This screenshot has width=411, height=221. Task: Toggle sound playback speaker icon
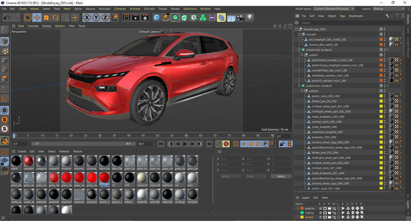tap(282, 144)
